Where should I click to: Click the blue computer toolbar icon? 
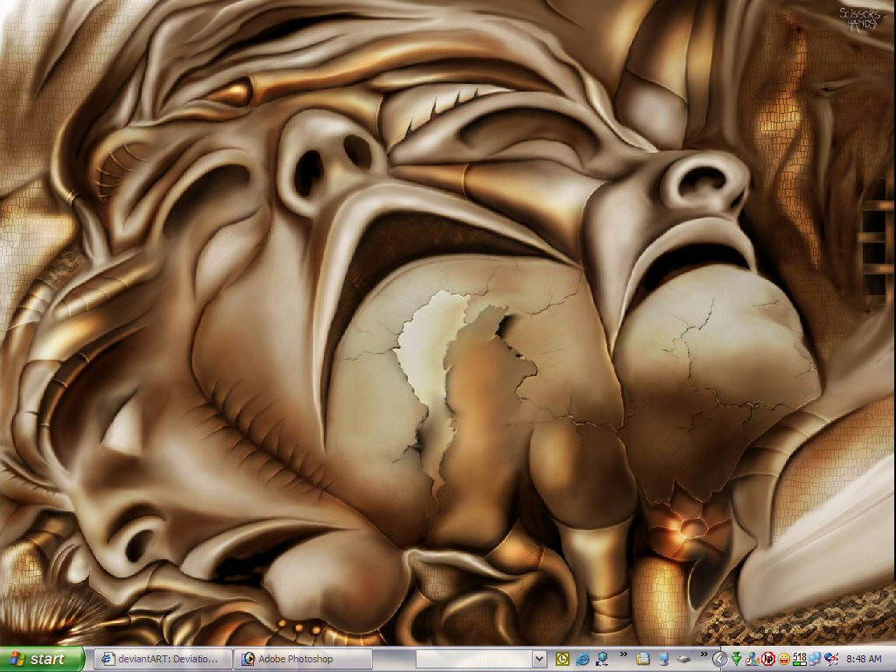663,659
